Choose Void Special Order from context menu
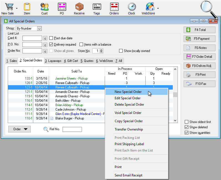221x180 pixels. [128, 113]
